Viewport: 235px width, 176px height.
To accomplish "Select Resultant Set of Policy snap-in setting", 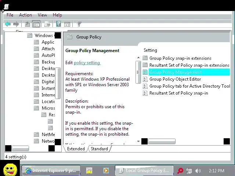I will pyautogui.click(x=176, y=93).
